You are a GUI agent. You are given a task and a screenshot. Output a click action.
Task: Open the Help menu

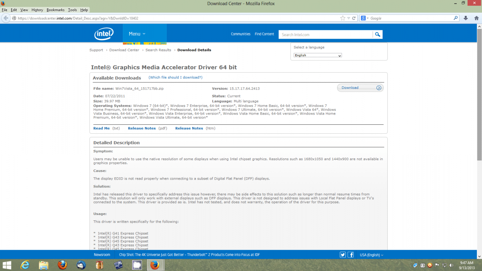point(84,10)
